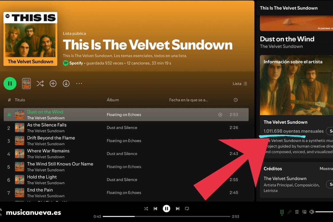Open the Connect to a device panel
The height and width of the screenshot is (222, 333).
[x=304, y=211]
